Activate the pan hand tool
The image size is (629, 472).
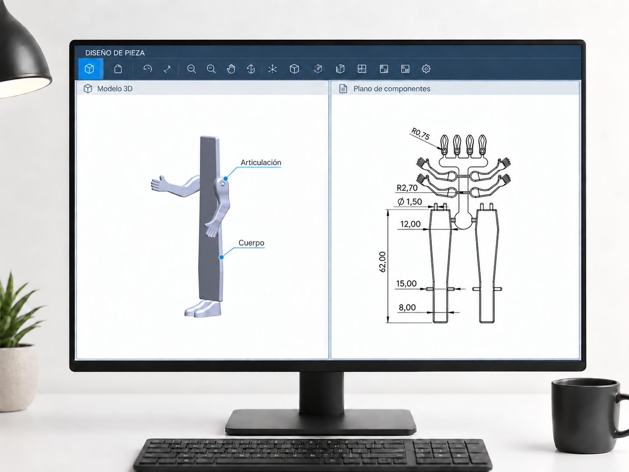point(231,69)
